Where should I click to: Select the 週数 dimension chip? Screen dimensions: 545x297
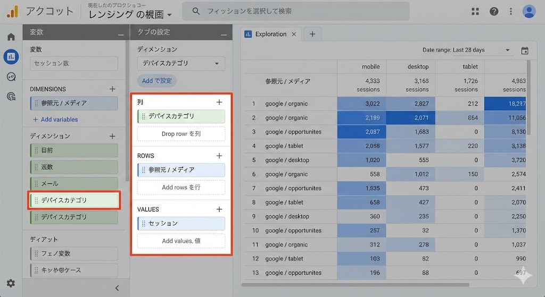coord(74,167)
